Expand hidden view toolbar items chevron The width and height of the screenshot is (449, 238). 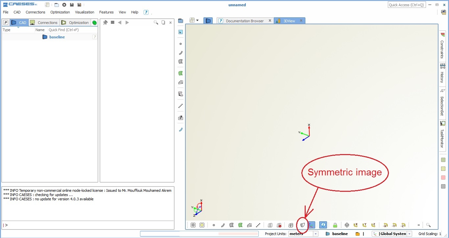419,225
